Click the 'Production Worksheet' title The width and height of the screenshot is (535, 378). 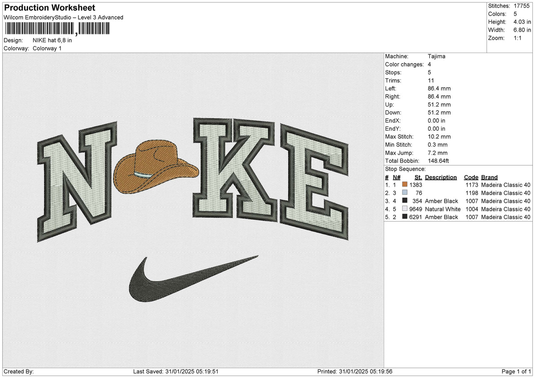click(x=49, y=8)
